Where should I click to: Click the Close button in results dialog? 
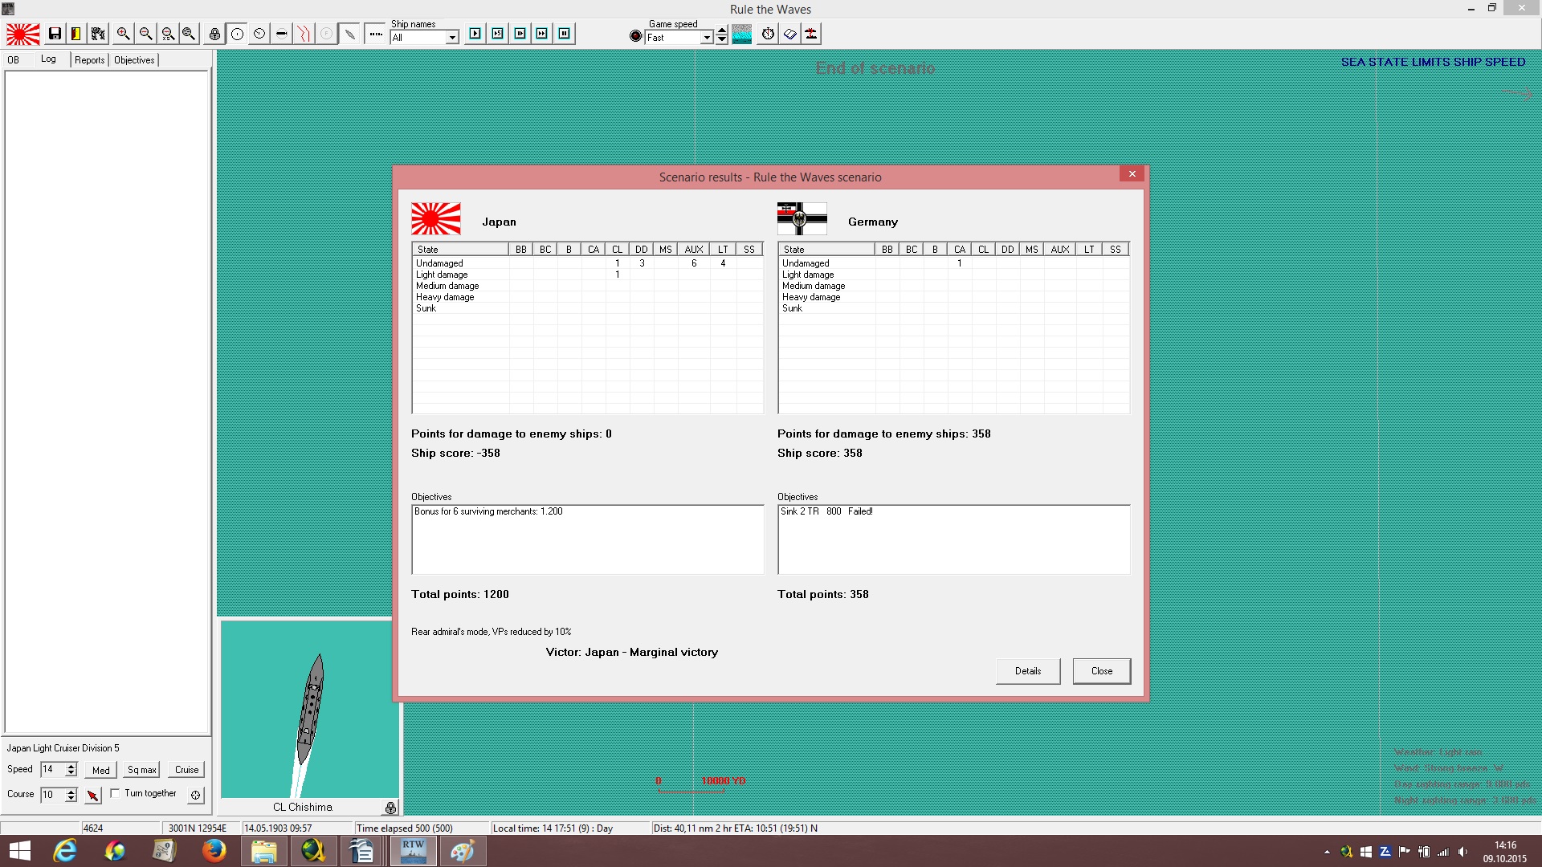click(1102, 671)
